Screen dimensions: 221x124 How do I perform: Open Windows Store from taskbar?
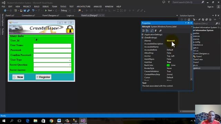point(43,121)
